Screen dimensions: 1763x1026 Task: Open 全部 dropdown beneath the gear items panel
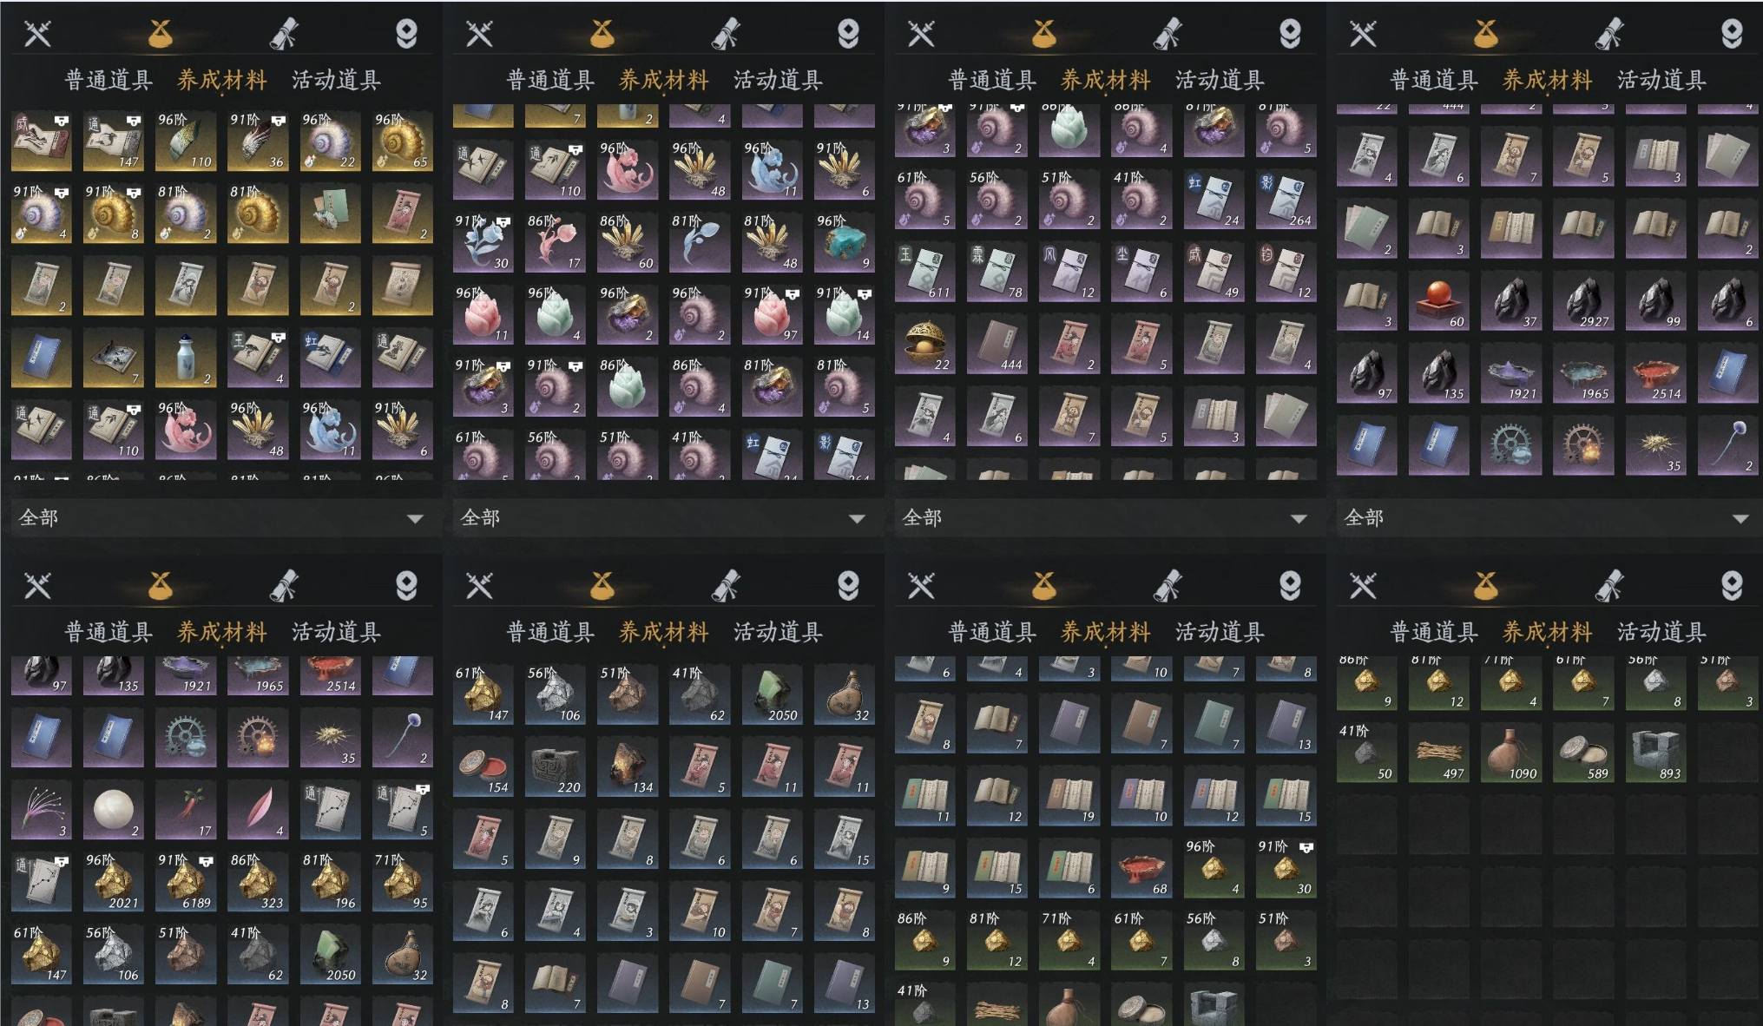click(x=1546, y=518)
